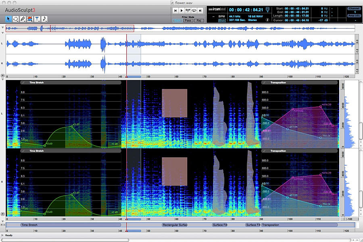Skip to end of sound
This screenshot has width=363, height=242.
tap(200, 10)
